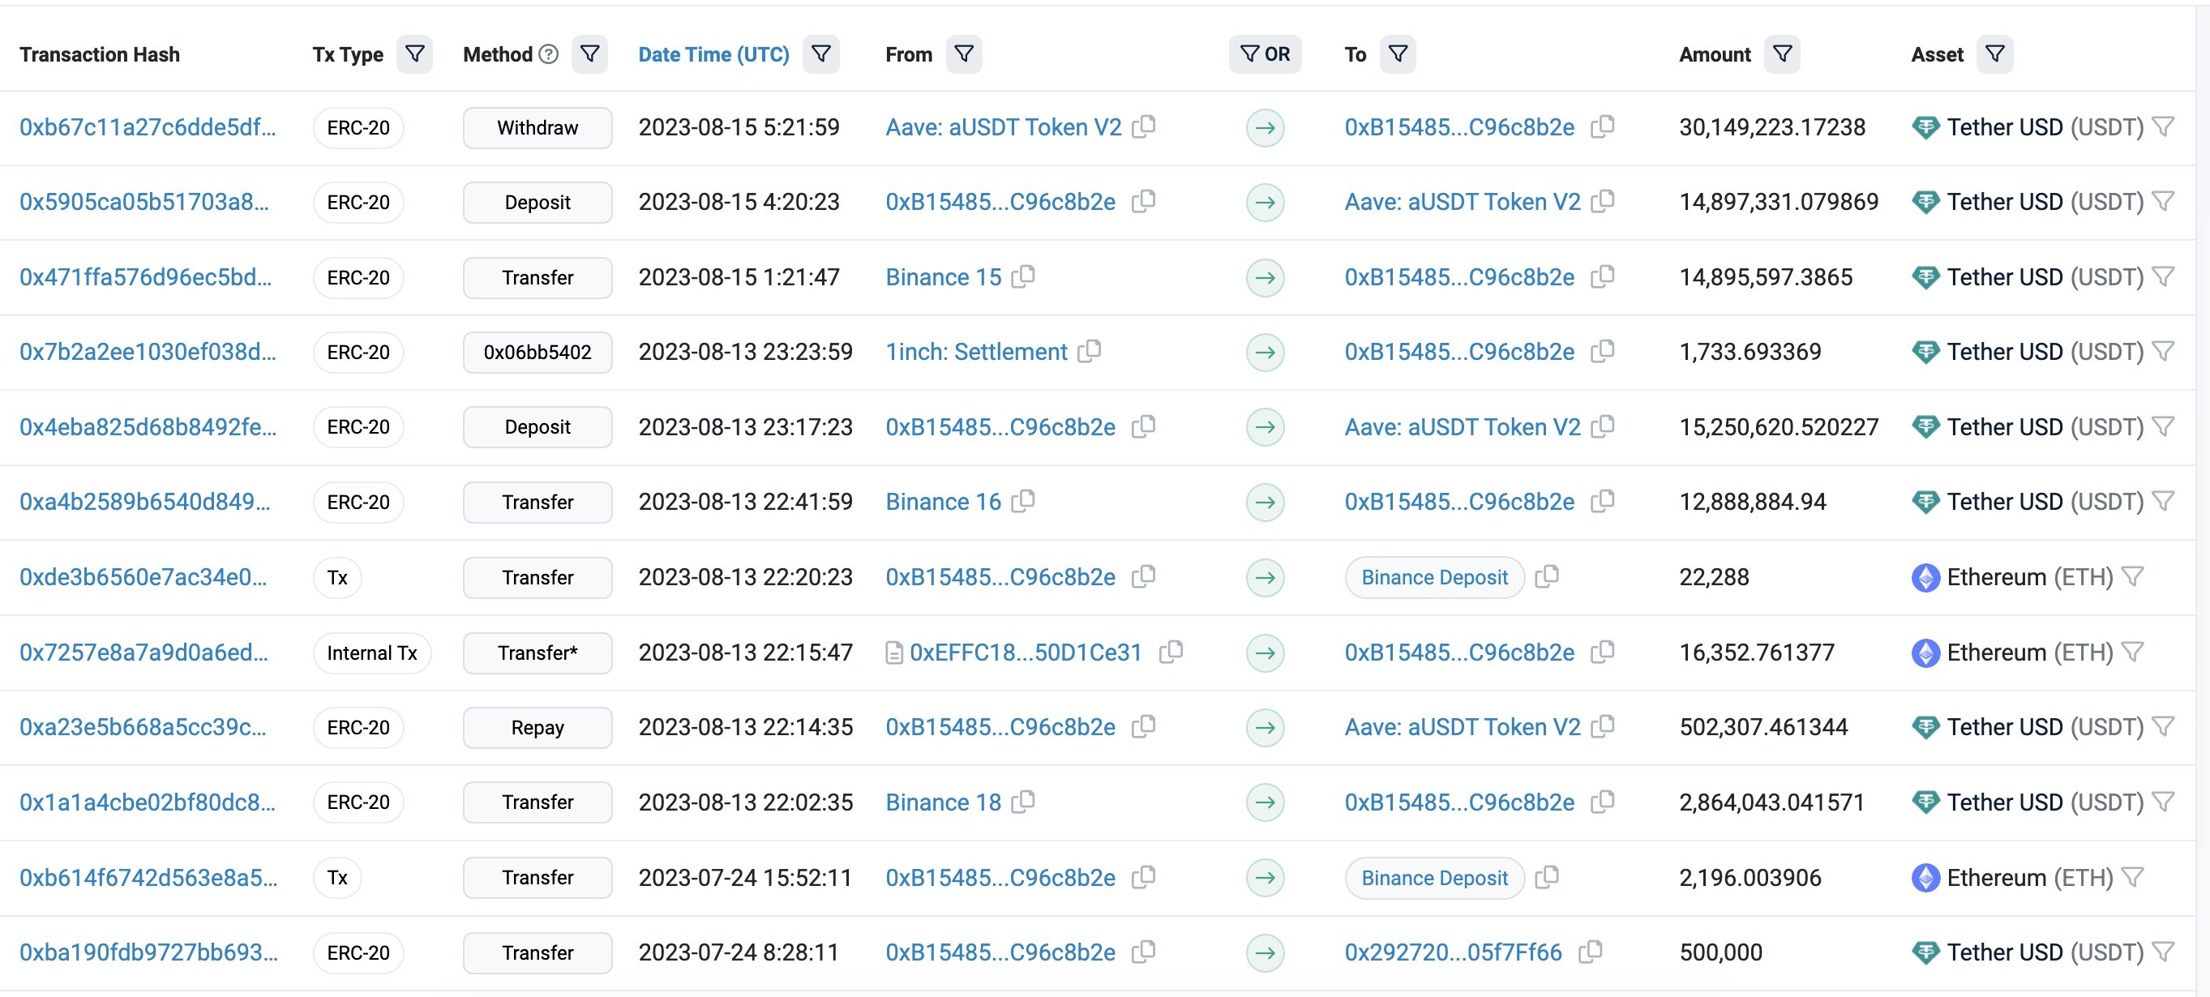Click the Method help question mark icon
The image size is (2210, 997).
pyautogui.click(x=548, y=53)
